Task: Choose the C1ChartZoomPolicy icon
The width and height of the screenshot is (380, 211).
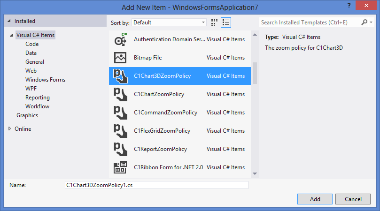Action: click(121, 94)
